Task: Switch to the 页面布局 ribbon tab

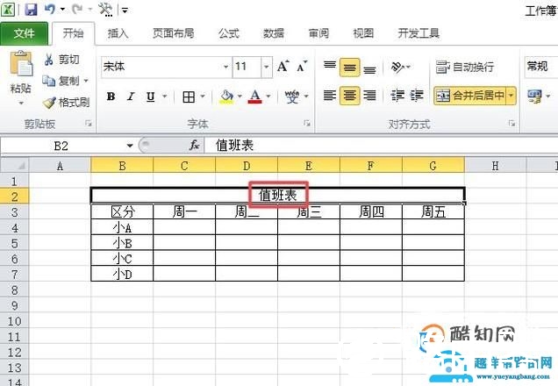Action: tap(174, 33)
